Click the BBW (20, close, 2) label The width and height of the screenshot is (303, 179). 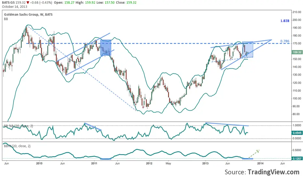point(17,146)
